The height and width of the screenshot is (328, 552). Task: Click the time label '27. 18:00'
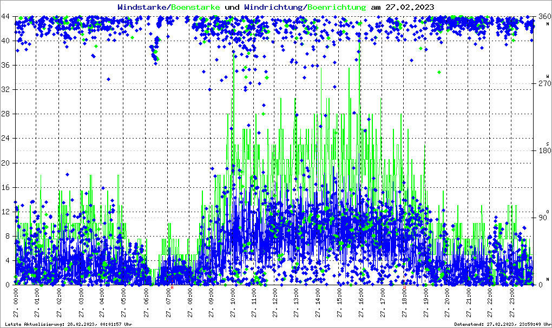[x=404, y=303]
